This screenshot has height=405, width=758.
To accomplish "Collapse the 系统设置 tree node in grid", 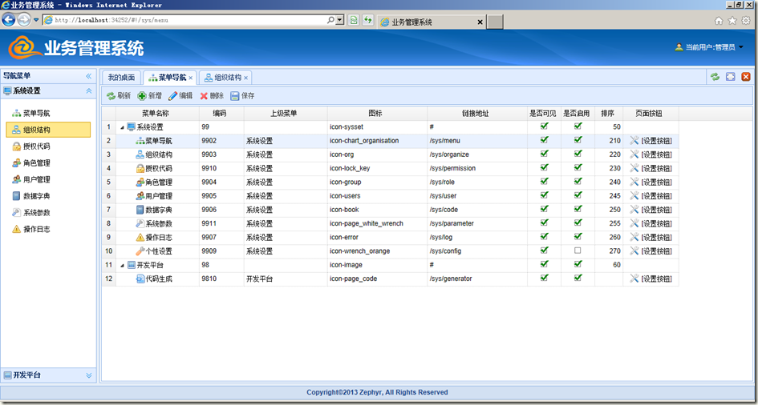I will tap(123, 127).
